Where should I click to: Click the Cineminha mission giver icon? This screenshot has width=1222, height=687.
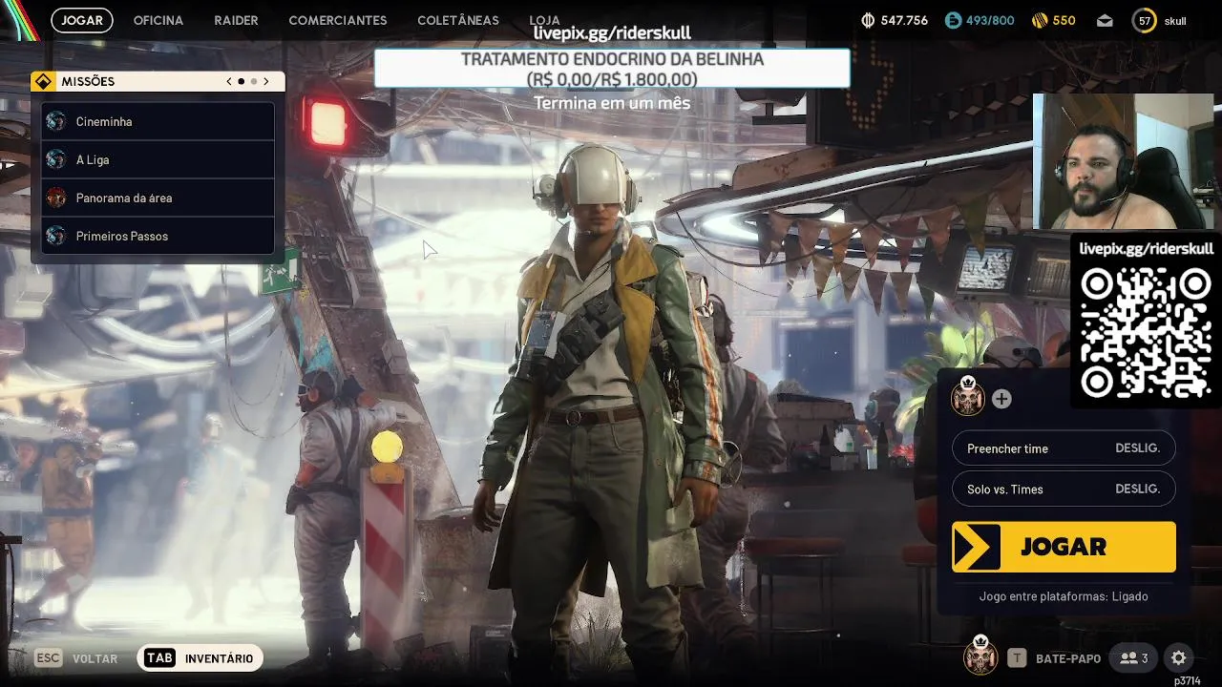click(56, 121)
